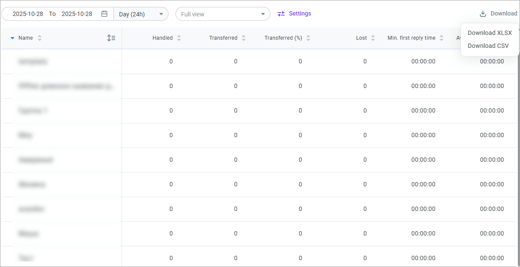This screenshot has width=520, height=267.
Task: Sort by Handled column arrows
Action: 179,38
